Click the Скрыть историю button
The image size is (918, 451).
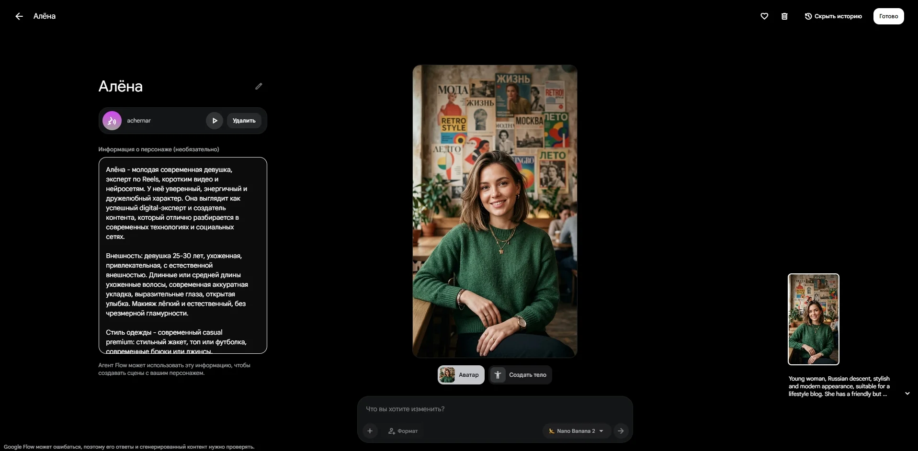point(833,16)
